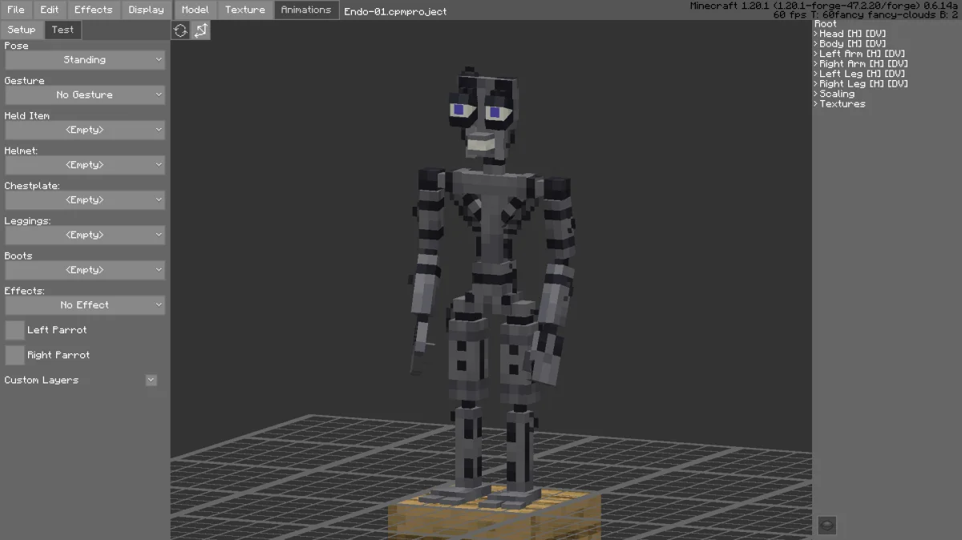Viewport: 962px width, 540px height.
Task: Open the Leggings slot dropdown
Action: click(85, 236)
